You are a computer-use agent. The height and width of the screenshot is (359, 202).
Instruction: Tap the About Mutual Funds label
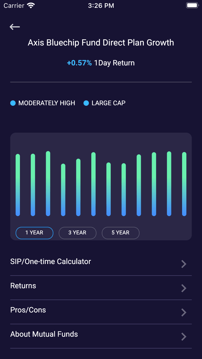[44, 334]
